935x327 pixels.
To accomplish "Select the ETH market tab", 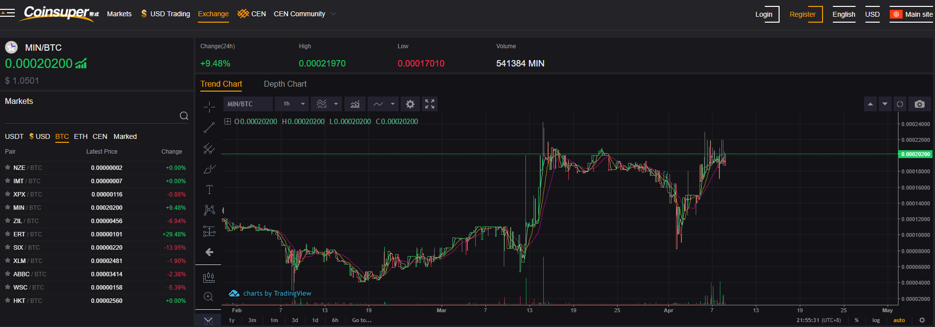I will pyautogui.click(x=80, y=136).
